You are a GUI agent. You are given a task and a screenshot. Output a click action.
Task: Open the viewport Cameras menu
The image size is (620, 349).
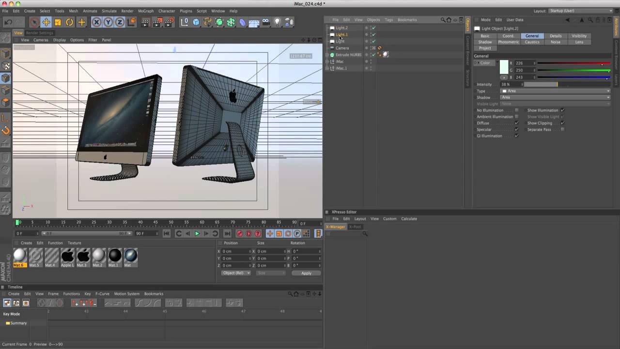[x=41, y=40]
